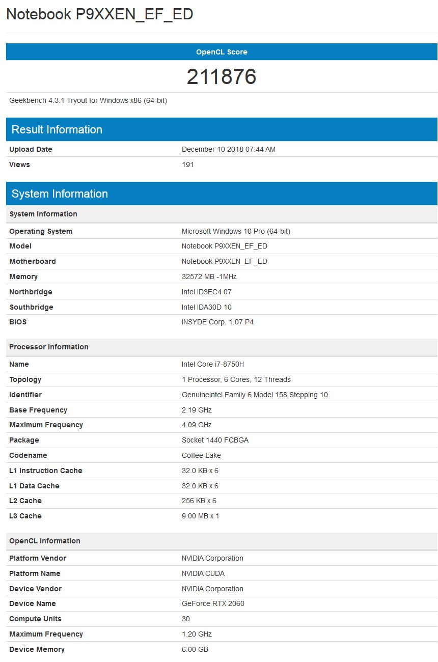The width and height of the screenshot is (438, 662).
Task: Select the L1 Data Cache 32.0 KB x 6 value
Action: tap(200, 486)
